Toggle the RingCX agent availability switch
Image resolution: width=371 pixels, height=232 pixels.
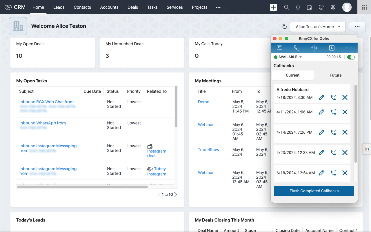351,57
